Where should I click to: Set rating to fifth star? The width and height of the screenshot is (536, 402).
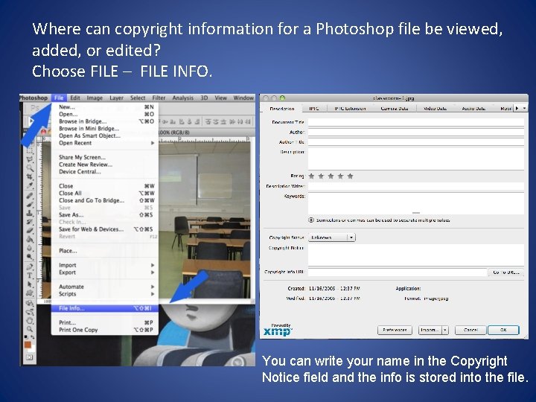[350, 176]
